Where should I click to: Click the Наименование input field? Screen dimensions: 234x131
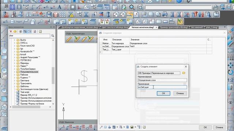(162, 80)
